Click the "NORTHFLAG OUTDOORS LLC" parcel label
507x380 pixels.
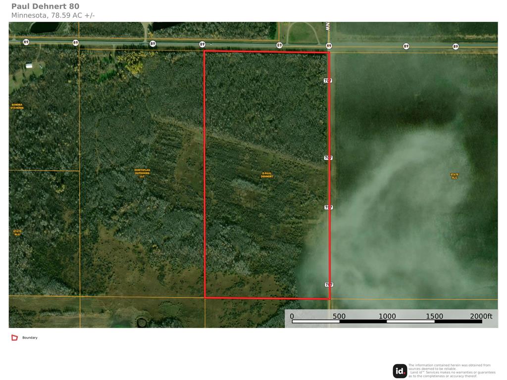pos(142,173)
